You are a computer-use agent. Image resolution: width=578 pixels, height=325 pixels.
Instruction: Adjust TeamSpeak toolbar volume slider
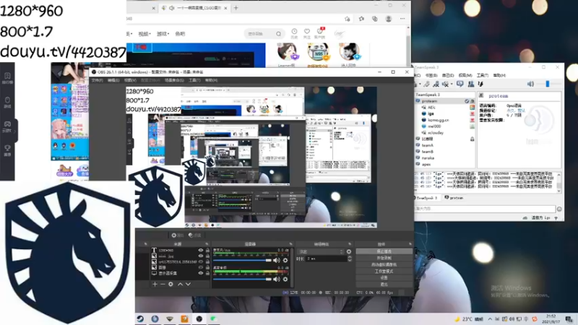(x=548, y=84)
